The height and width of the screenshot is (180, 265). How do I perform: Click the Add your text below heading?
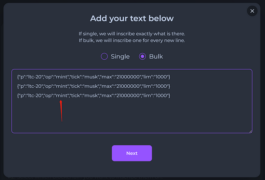tap(132, 18)
